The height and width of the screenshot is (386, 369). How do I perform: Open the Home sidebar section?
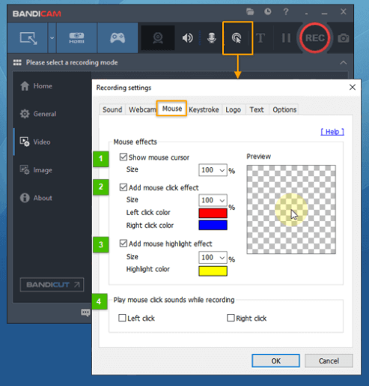point(37,86)
